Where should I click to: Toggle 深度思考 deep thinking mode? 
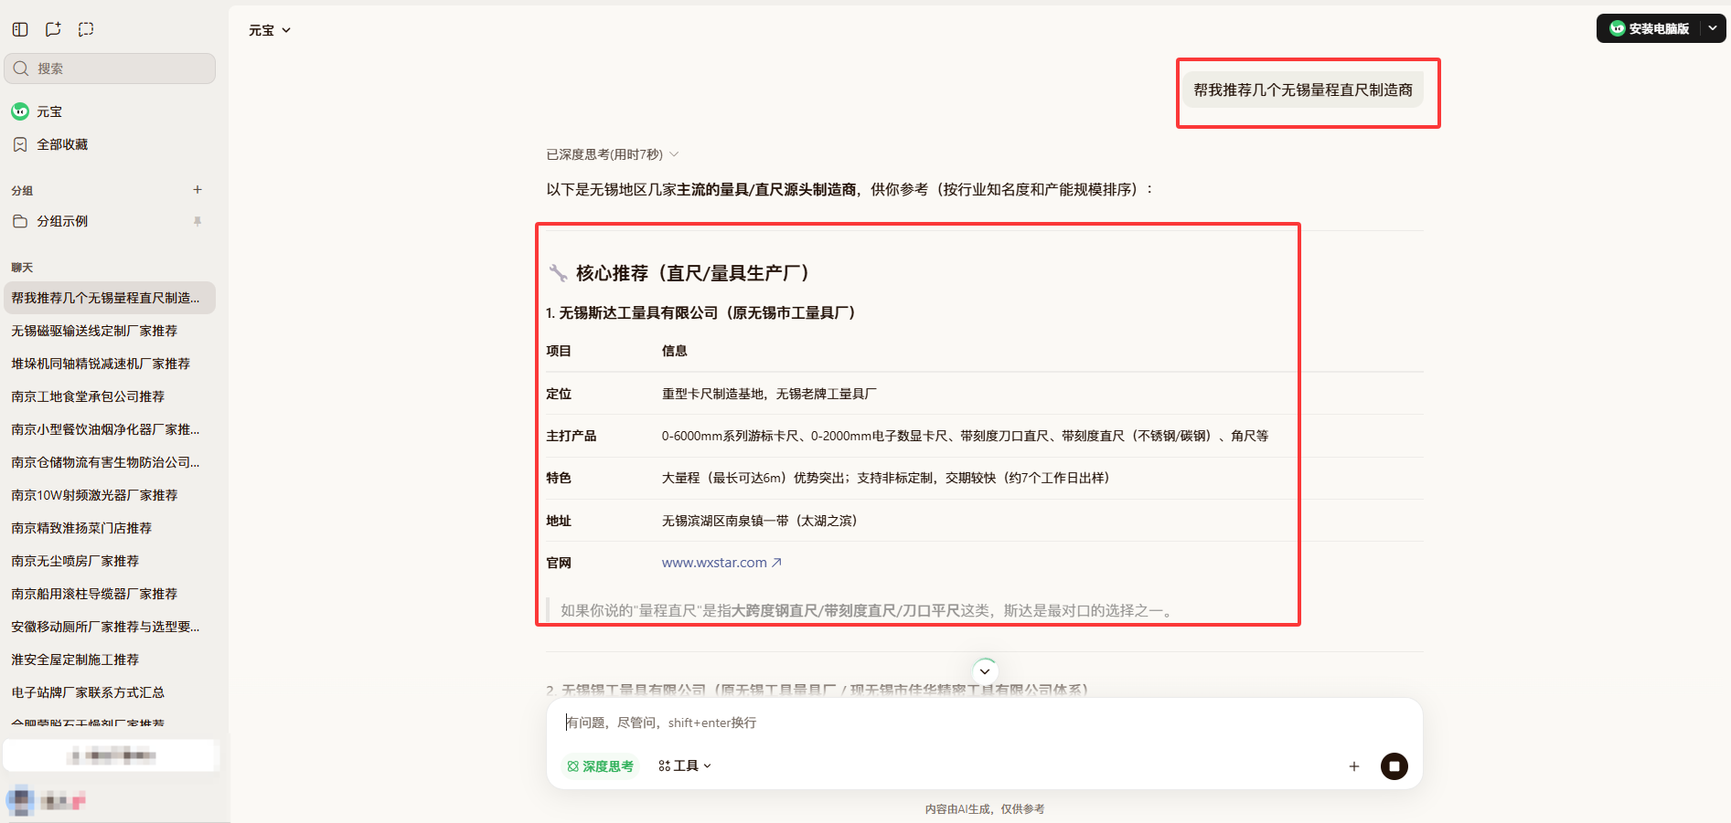600,766
